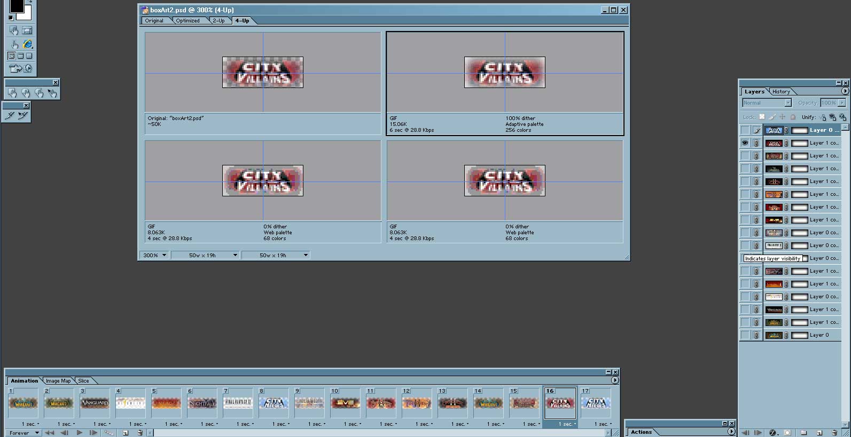Click the black foreground color swatch
This screenshot has width=851, height=437.
coord(16,5)
